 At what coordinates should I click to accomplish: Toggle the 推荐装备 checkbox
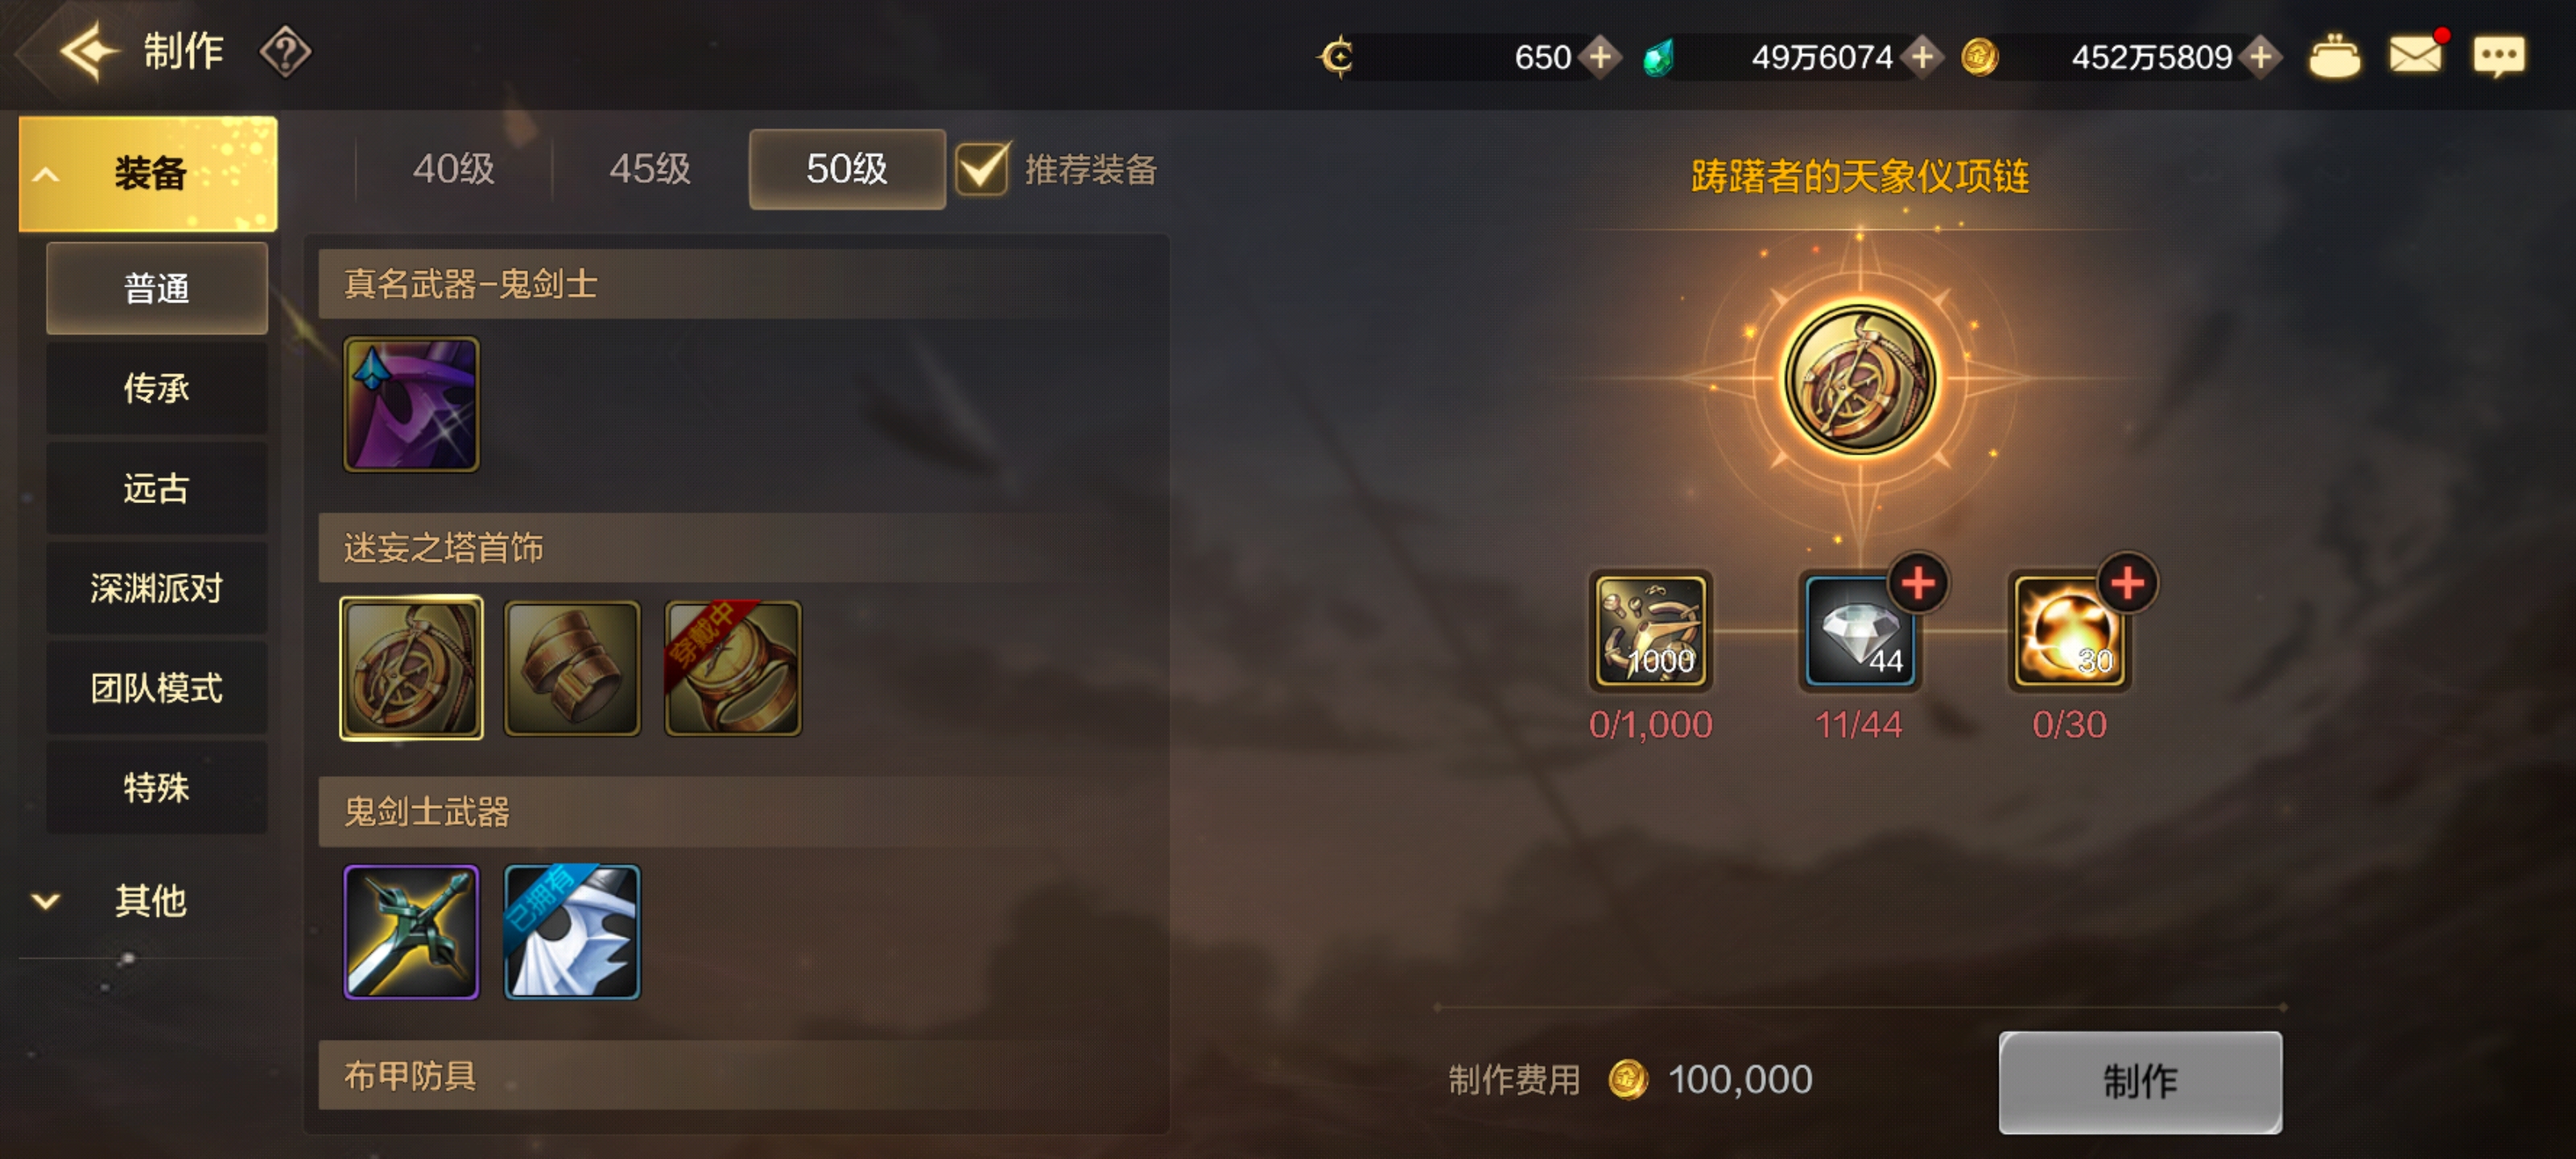(981, 169)
